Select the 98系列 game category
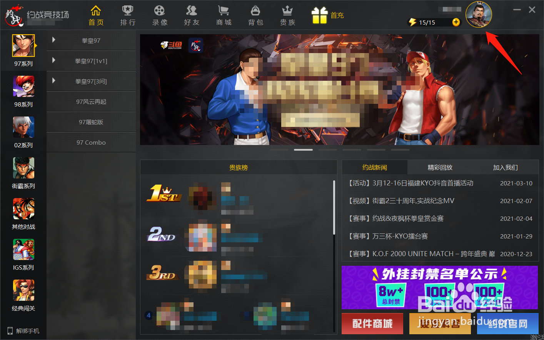544x340 pixels. pyautogui.click(x=23, y=92)
